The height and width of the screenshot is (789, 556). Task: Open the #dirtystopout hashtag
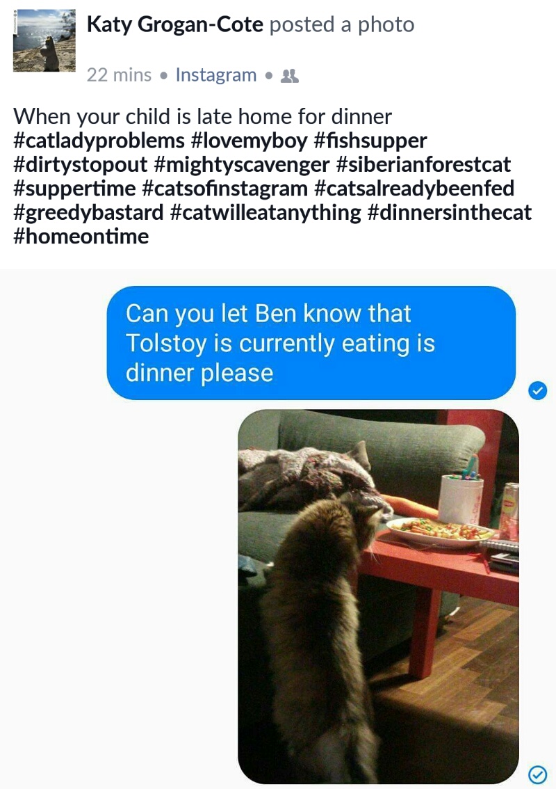81,164
